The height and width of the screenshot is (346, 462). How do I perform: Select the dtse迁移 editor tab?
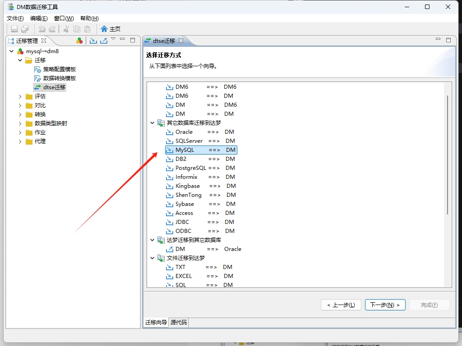[164, 41]
